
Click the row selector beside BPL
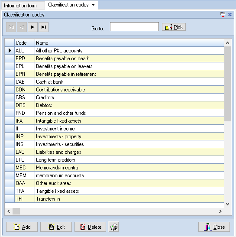click(x=10, y=66)
